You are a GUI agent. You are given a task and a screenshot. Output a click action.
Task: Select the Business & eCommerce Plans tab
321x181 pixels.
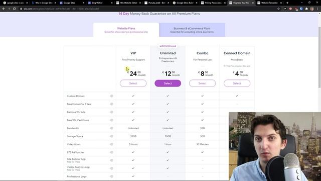tap(192, 30)
